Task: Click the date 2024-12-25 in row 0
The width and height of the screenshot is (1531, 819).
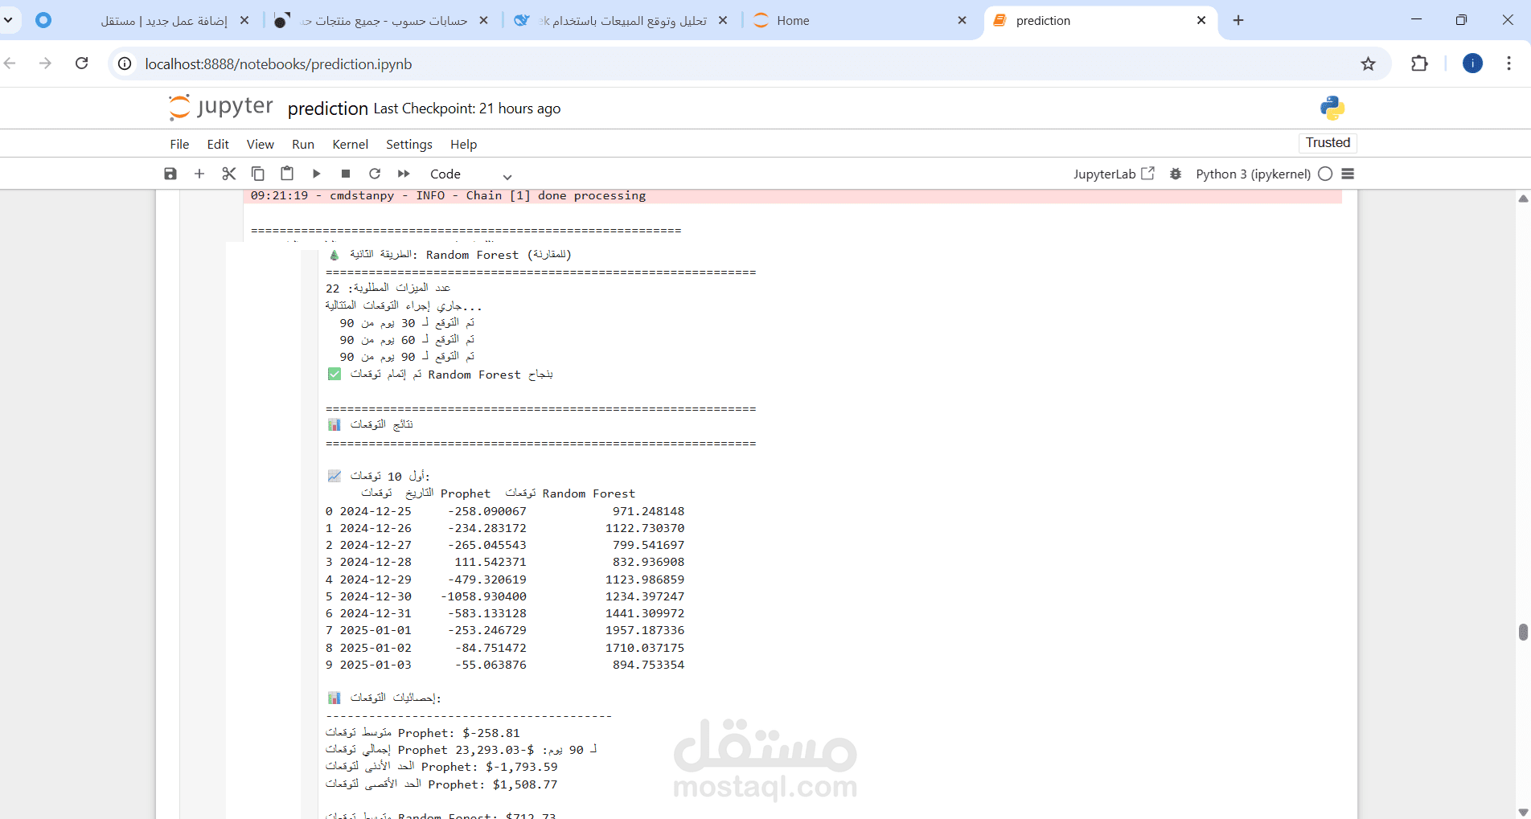Action: point(376,511)
